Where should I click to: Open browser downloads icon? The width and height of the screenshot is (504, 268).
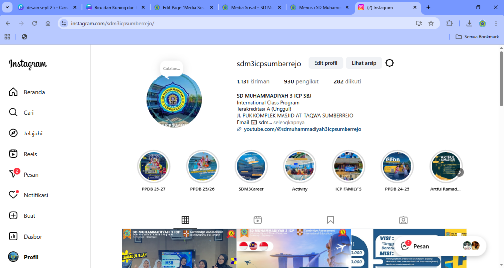tap(469, 23)
